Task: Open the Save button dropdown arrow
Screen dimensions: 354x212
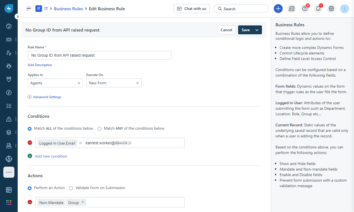Action: [257, 30]
